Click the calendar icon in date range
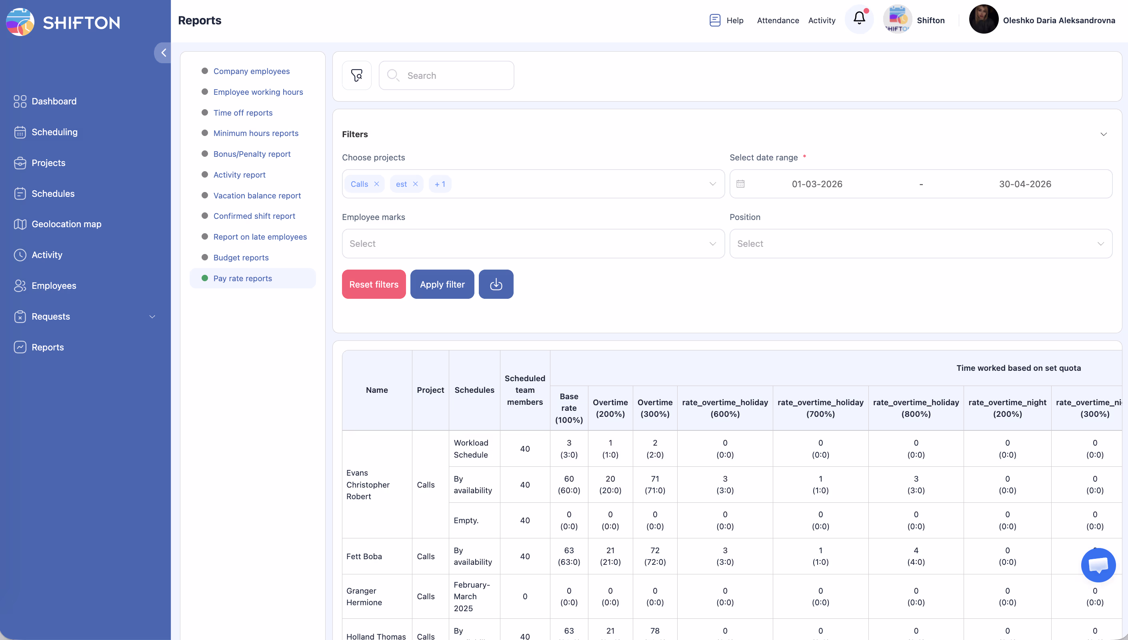Viewport: 1128px width, 640px height. pyautogui.click(x=740, y=184)
